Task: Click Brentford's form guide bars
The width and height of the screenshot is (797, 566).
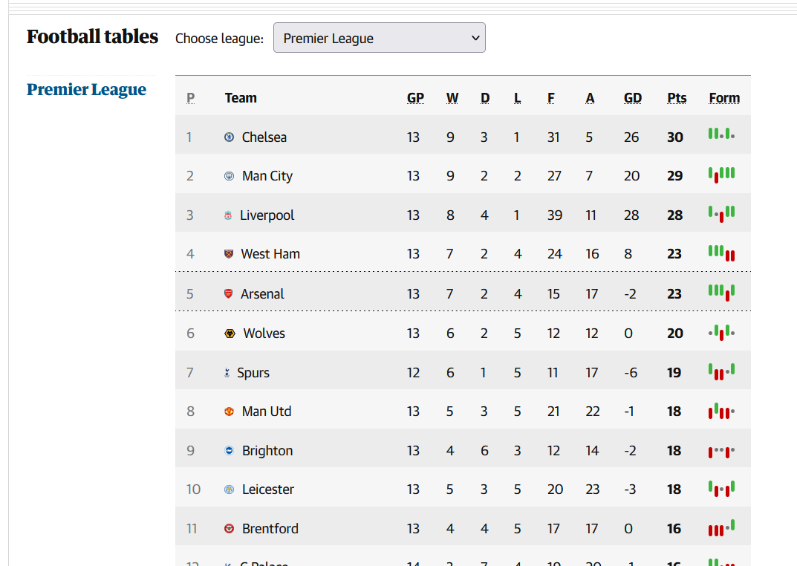Action: [x=721, y=528]
